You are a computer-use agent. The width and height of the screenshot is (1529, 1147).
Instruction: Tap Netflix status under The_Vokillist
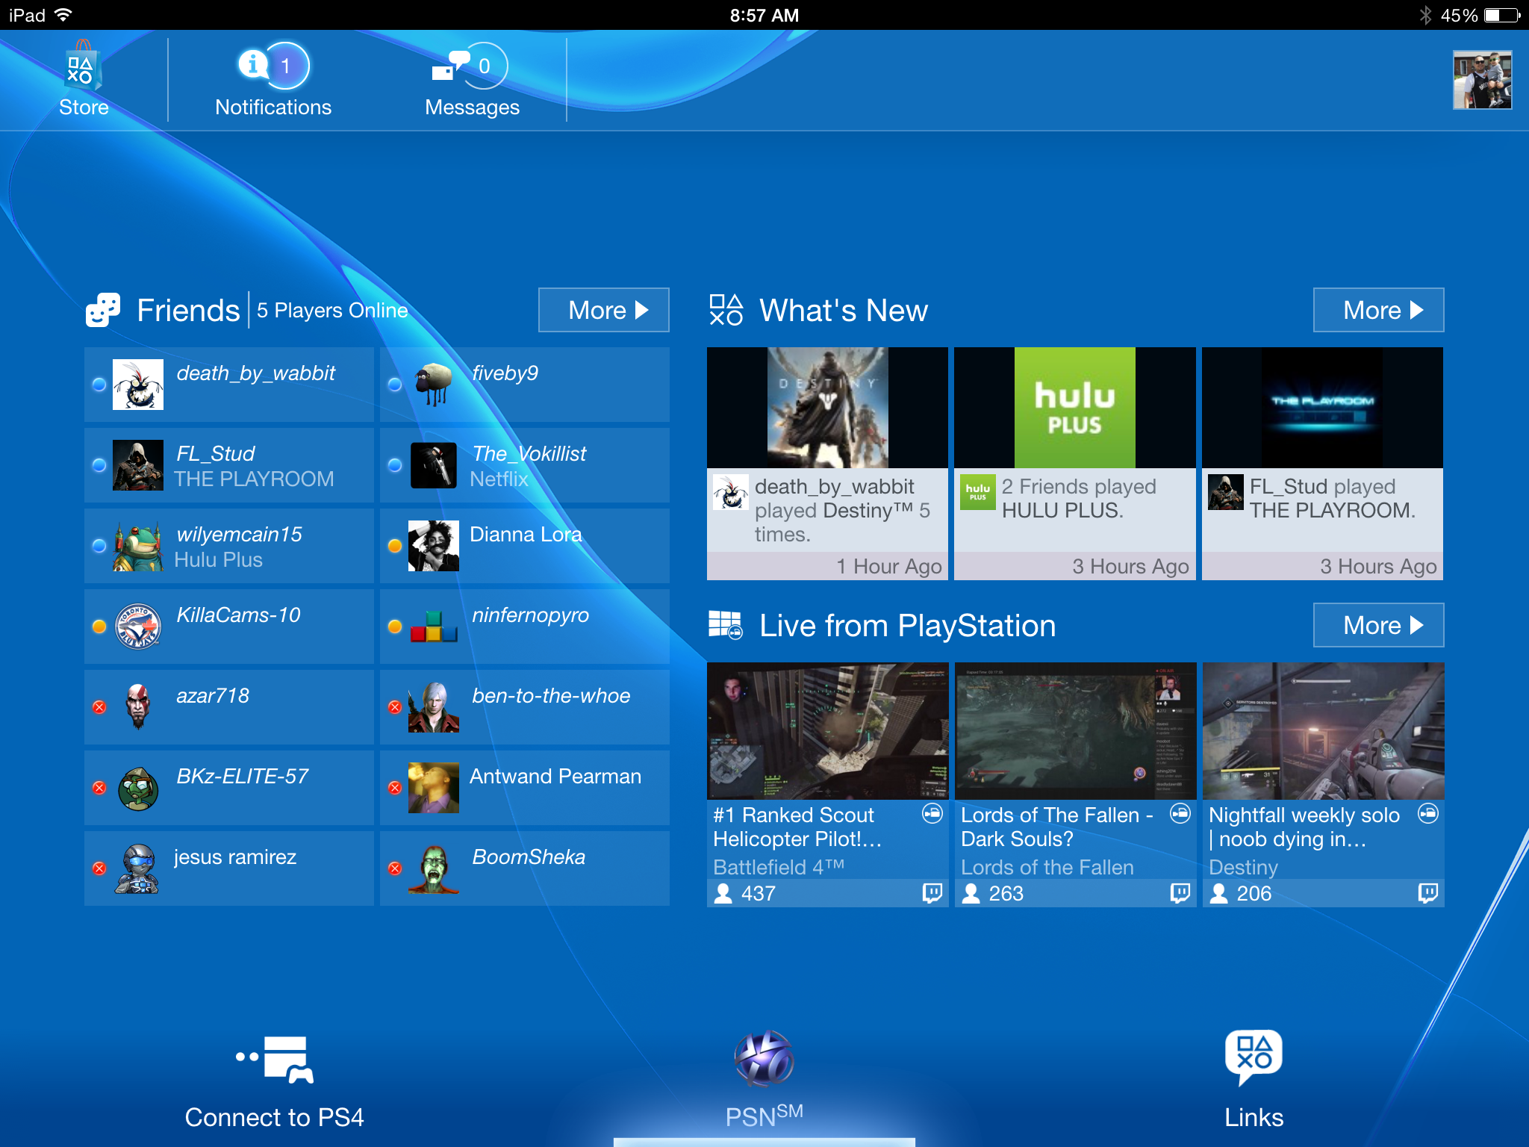tap(499, 479)
